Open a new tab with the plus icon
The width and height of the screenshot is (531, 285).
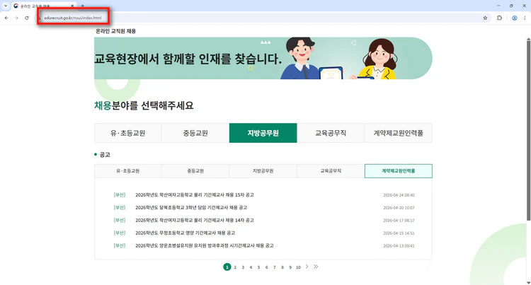click(x=82, y=6)
